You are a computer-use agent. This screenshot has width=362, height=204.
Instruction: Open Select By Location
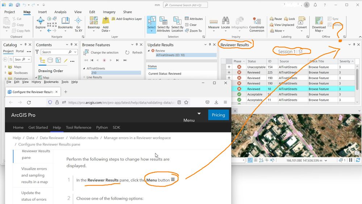177,24
